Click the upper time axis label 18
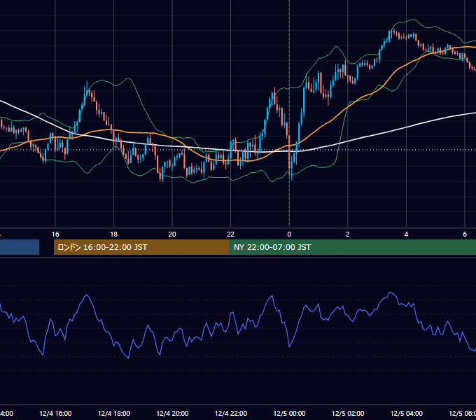The image size is (476, 420). click(114, 234)
